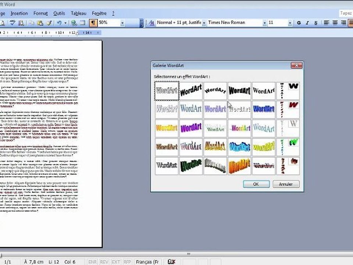Screen dimensions: 353x265
Task: Choose the black vertical WordArt style
Action: [x=288, y=91]
